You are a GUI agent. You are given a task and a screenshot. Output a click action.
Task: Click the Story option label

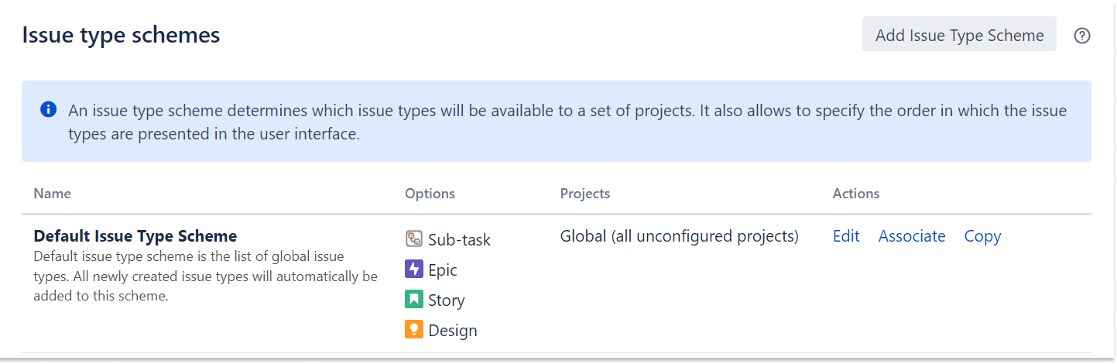pyautogui.click(x=447, y=300)
